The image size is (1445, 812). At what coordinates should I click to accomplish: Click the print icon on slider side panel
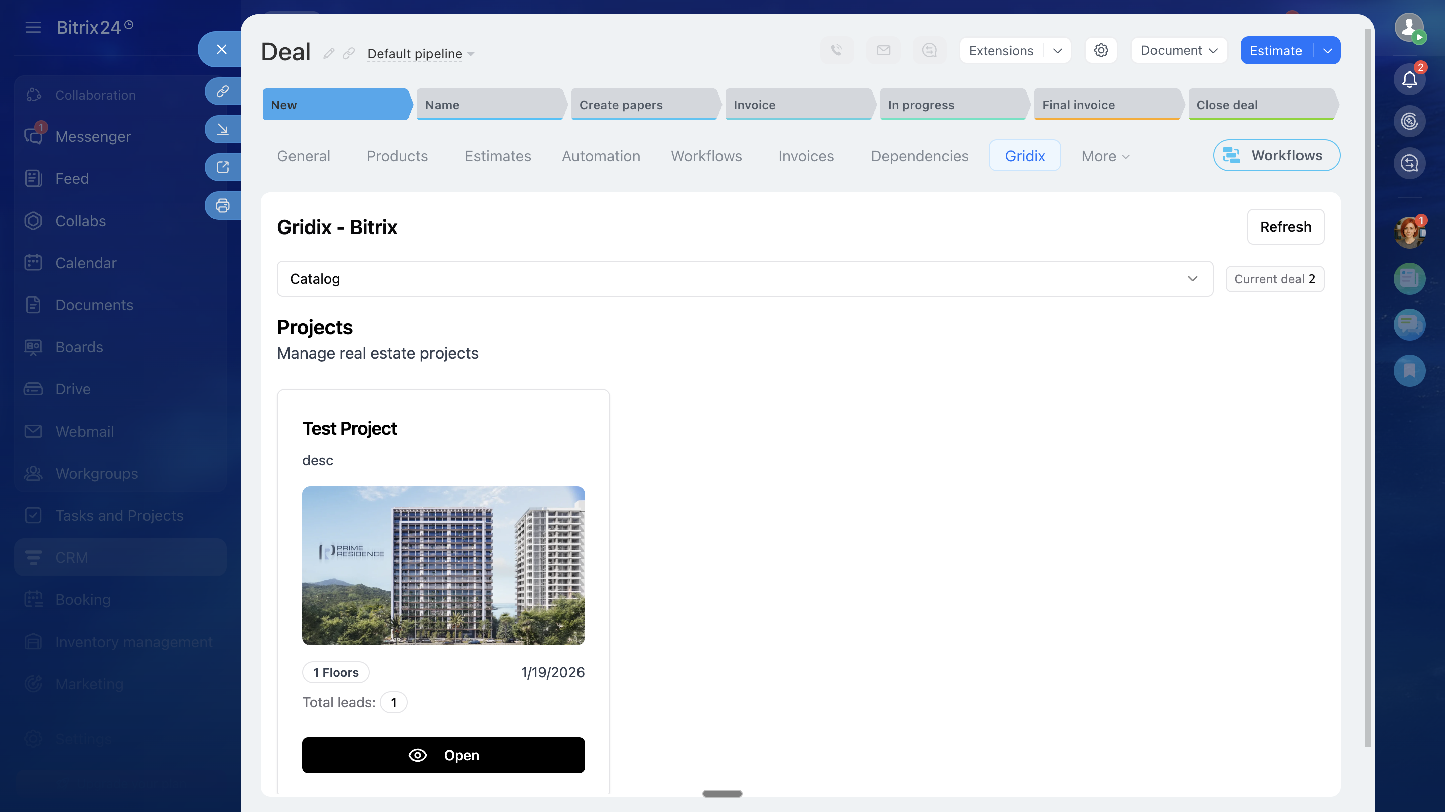pyautogui.click(x=223, y=206)
